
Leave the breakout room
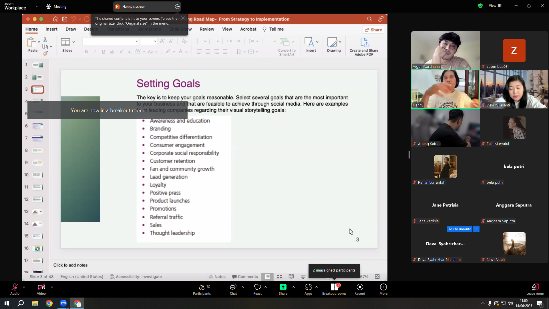(535, 289)
